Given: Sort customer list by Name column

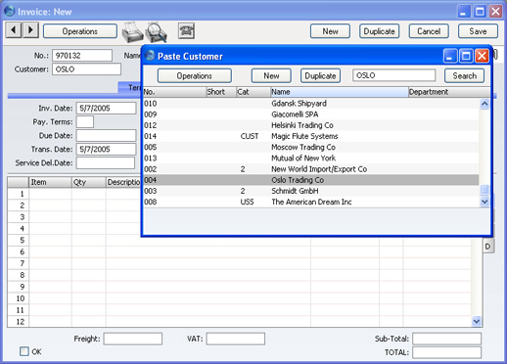Looking at the screenshot, I should click(x=340, y=92).
